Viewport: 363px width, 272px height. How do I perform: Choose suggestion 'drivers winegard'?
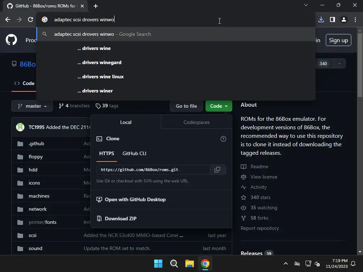point(176,62)
